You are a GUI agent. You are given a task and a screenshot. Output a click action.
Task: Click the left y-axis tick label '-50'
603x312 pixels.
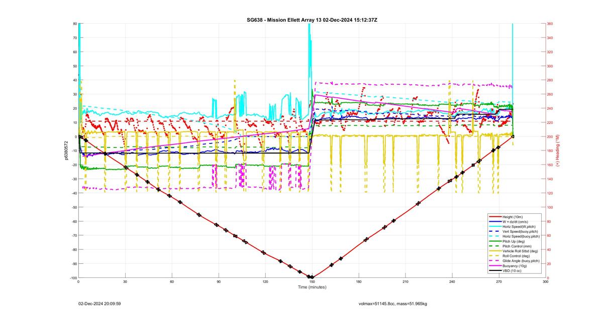point(73,207)
